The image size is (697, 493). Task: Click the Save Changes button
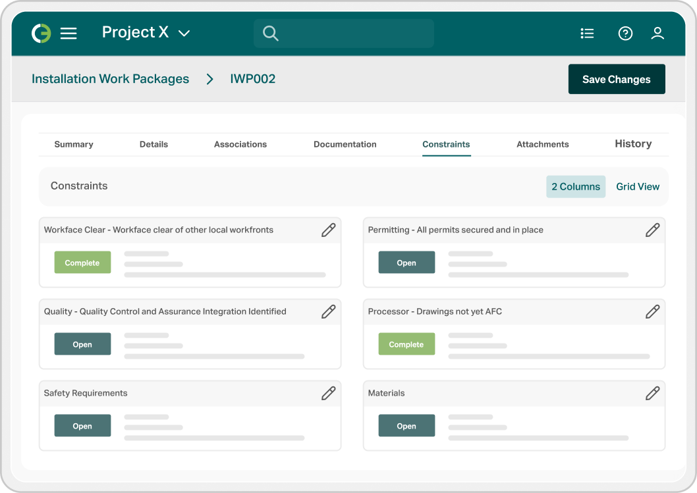point(617,79)
